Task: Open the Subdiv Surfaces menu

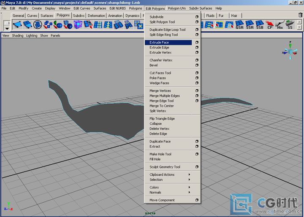Action: tap(201, 8)
